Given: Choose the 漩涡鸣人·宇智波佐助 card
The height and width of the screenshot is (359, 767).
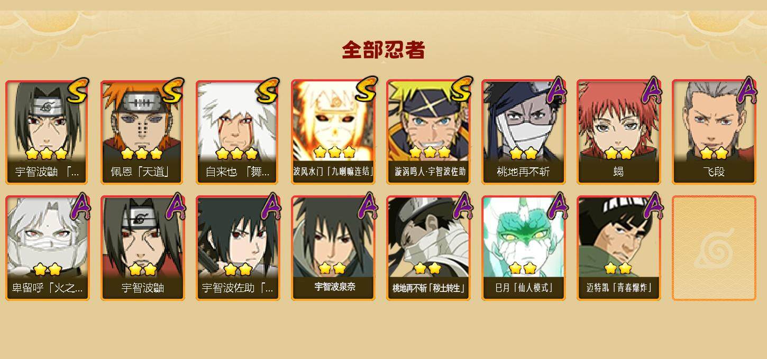Looking at the screenshot, I should pos(428,132).
